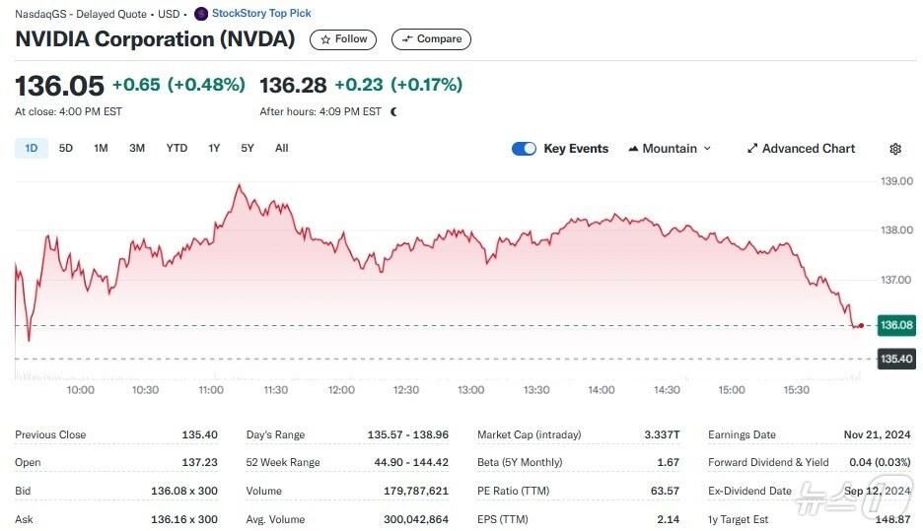The width and height of the screenshot is (923, 531).
Task: Switch to the 5D range tab
Action: (x=66, y=149)
